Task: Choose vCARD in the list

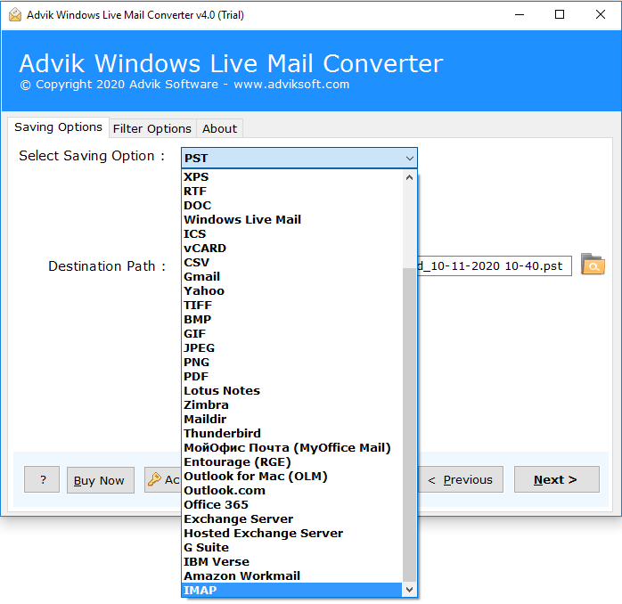Action: point(292,249)
